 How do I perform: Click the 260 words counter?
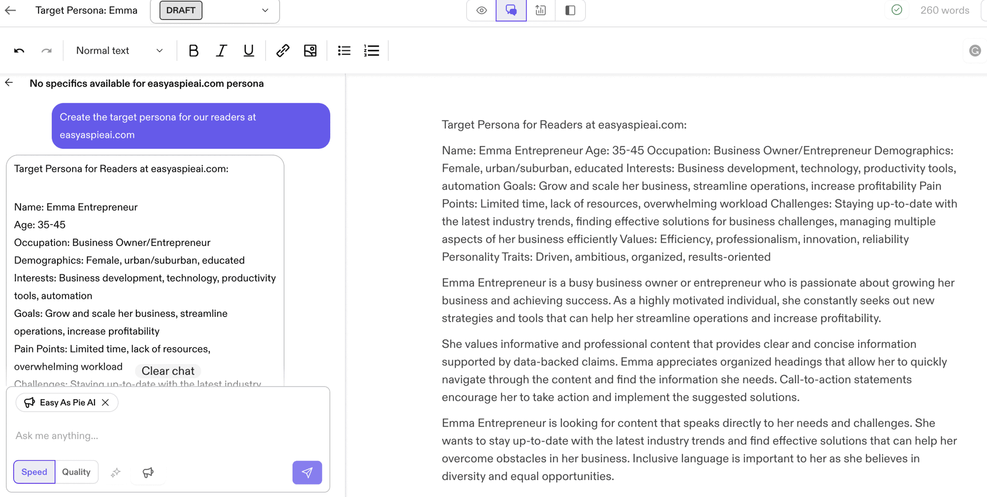945,10
